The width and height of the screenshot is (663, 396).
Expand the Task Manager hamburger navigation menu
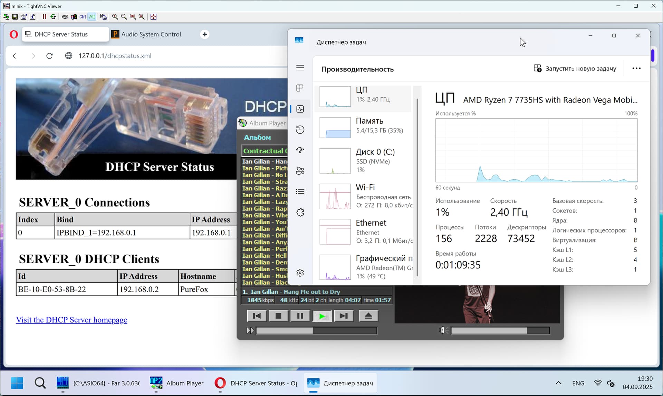point(300,68)
